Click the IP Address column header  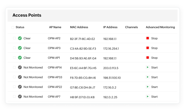[110, 27]
